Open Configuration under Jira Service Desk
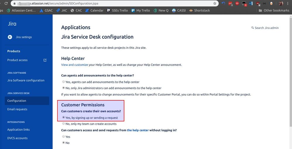292x149 pixels. [27, 101]
